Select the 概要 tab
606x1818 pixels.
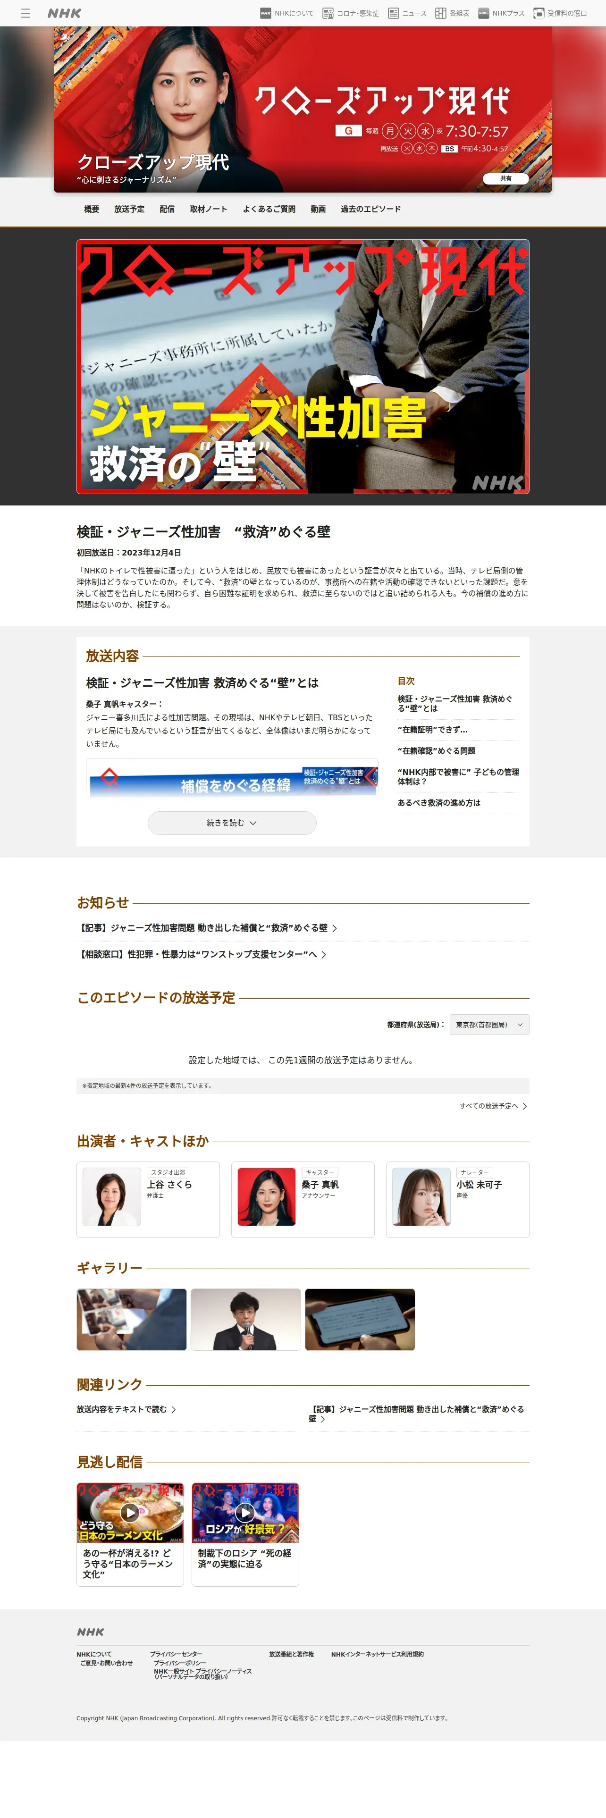tap(92, 209)
